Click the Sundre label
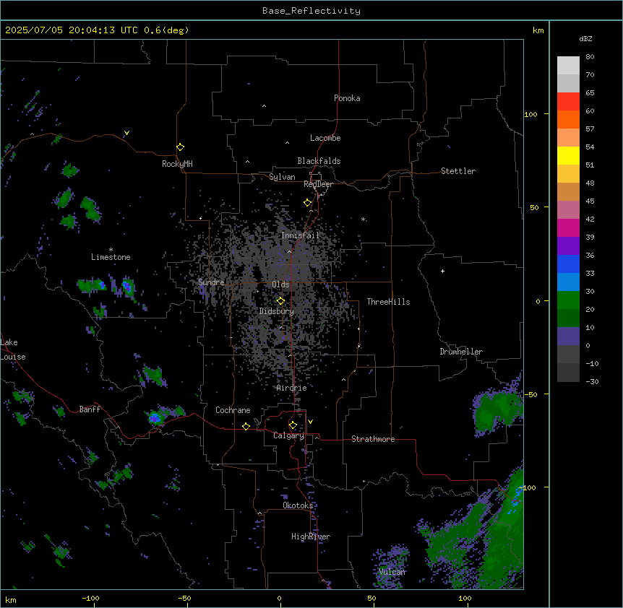Viewport: 623px width, 608px height. 211,282
